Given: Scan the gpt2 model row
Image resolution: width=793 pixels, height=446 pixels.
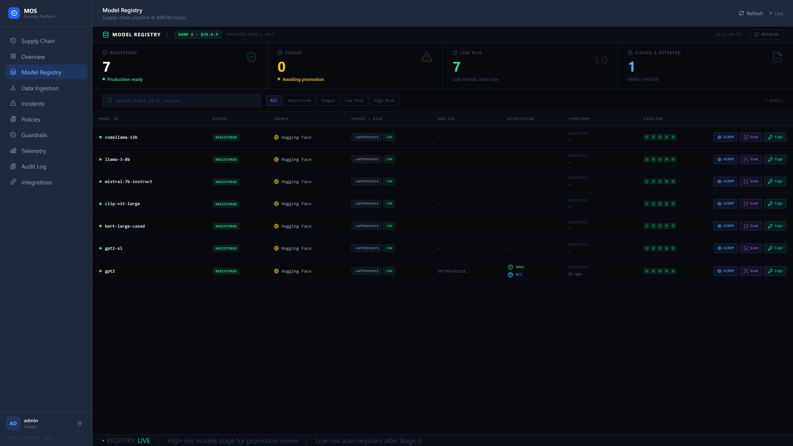Looking at the screenshot, I should 751,271.
